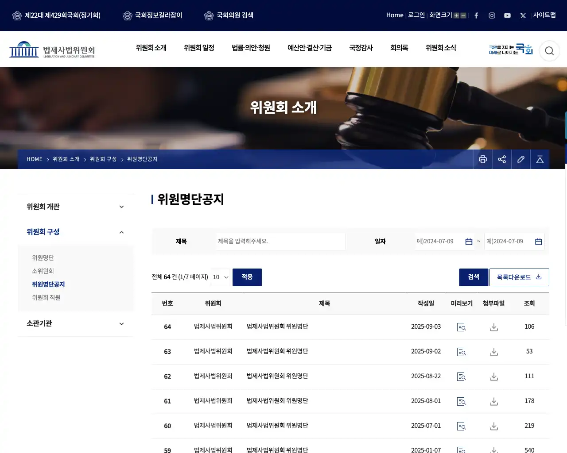
Task: Preview the post dated 2025-09-03
Action: click(x=462, y=327)
